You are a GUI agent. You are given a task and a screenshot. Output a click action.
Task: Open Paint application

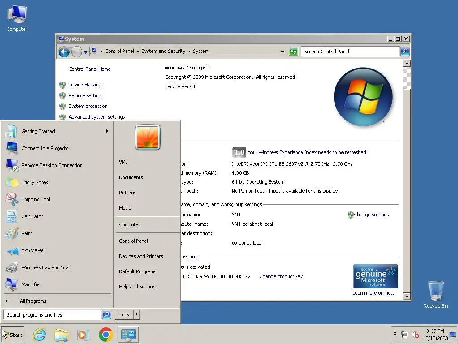pyautogui.click(x=57, y=233)
